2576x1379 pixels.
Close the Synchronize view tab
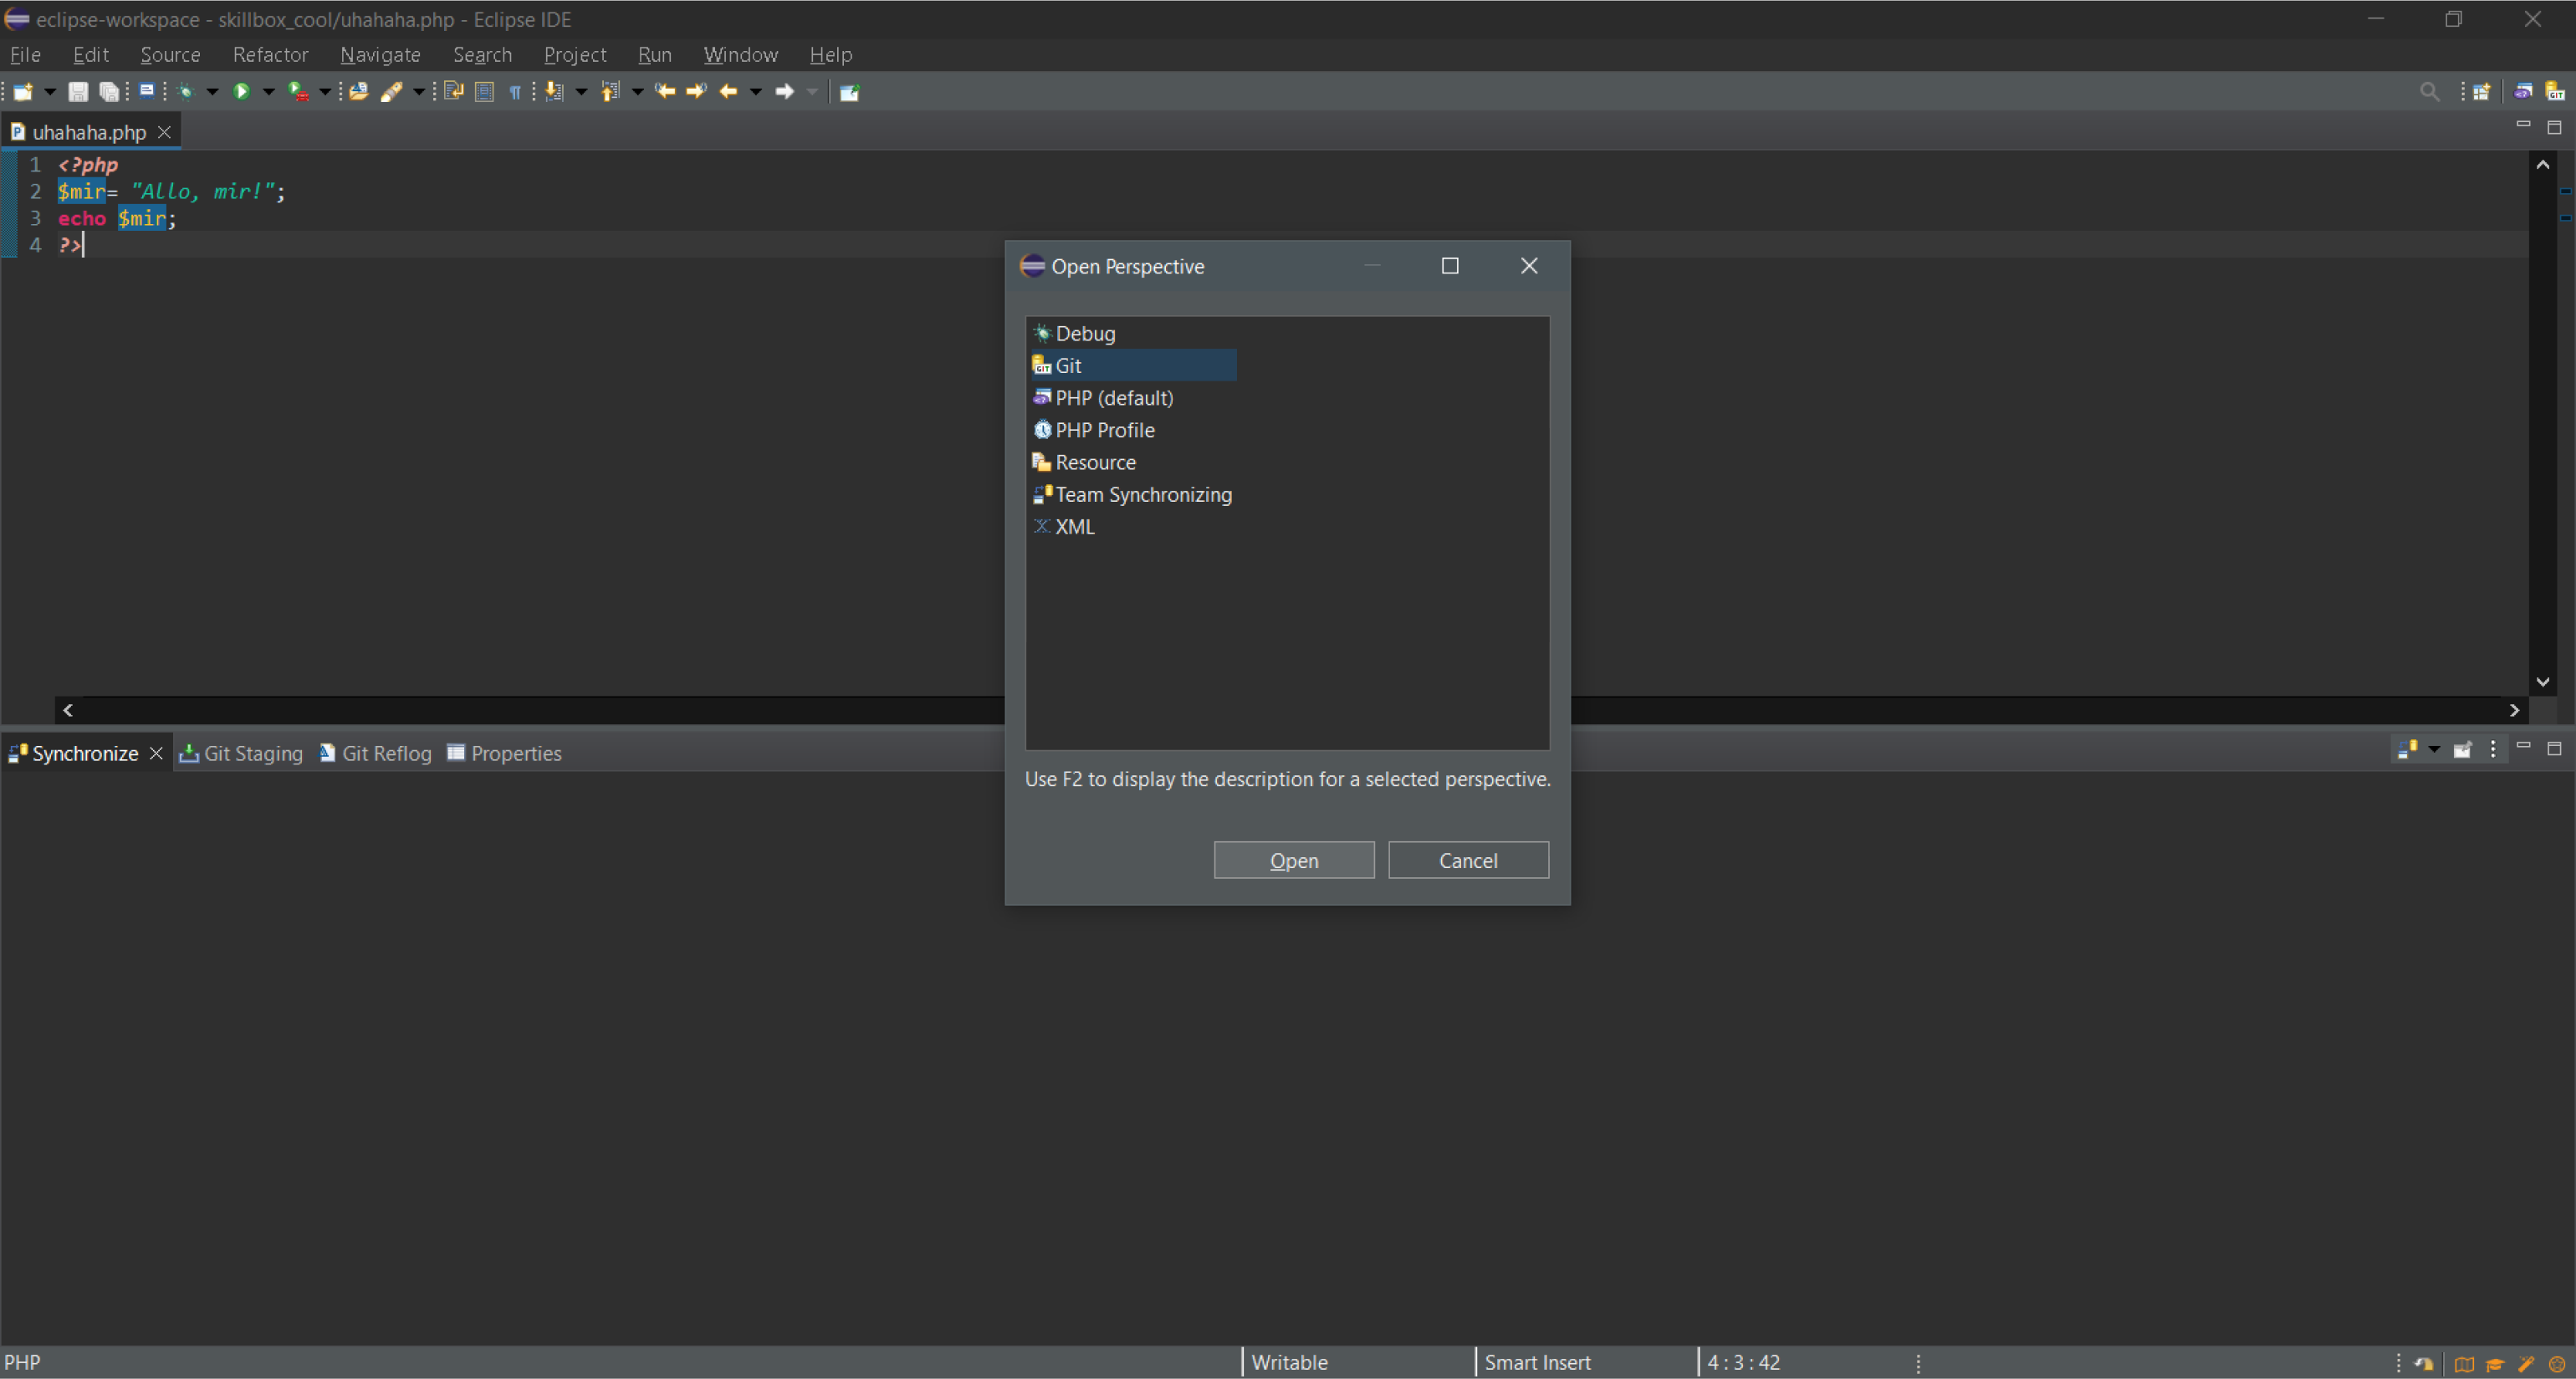[x=156, y=753]
